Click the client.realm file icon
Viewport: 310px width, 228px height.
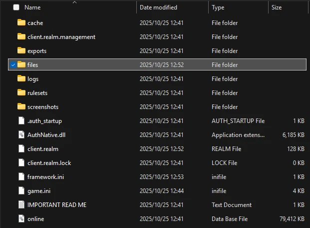21,148
